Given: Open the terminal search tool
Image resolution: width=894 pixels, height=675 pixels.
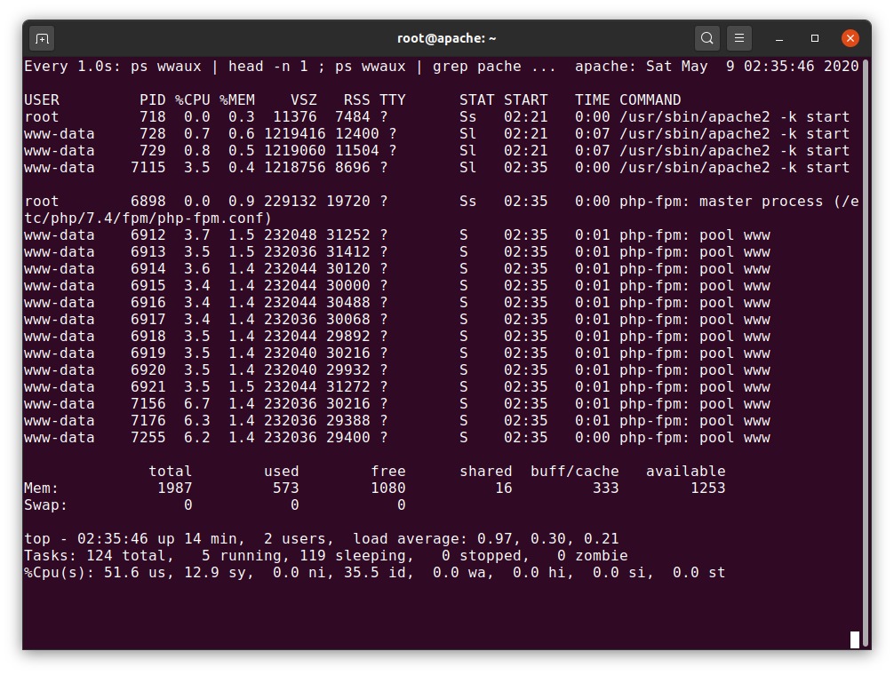Looking at the screenshot, I should [x=707, y=38].
